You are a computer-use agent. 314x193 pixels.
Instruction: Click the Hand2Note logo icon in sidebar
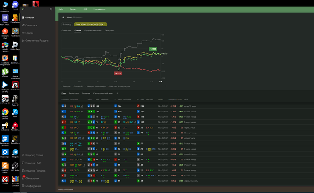pyautogui.click(x=23, y=9)
